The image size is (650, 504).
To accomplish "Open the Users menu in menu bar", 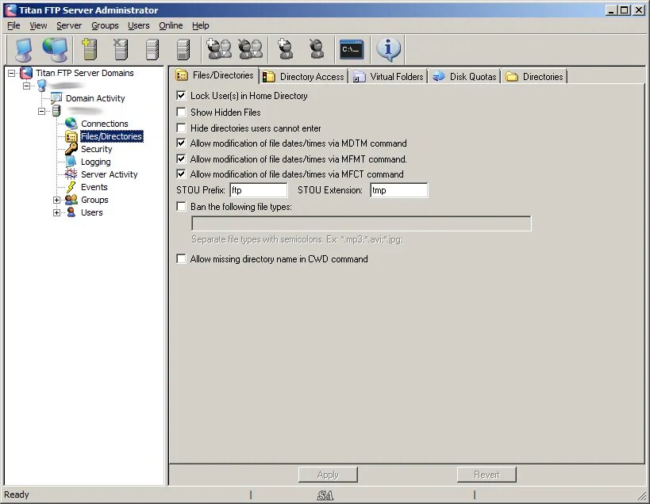I will pyautogui.click(x=138, y=25).
